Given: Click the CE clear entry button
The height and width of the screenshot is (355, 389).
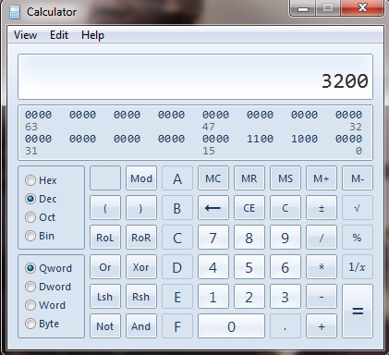Looking at the screenshot, I should [249, 208].
